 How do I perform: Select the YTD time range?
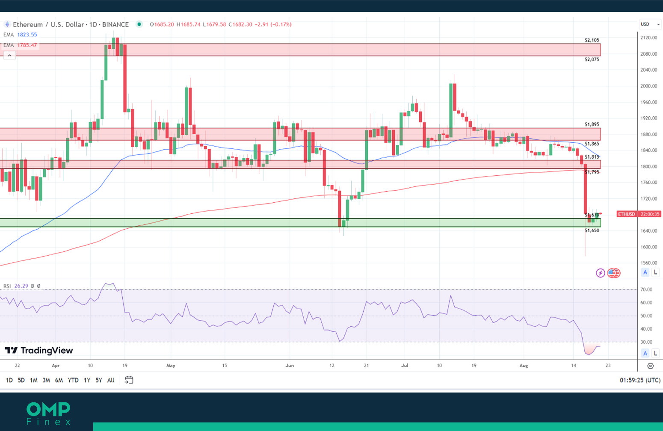(x=73, y=380)
